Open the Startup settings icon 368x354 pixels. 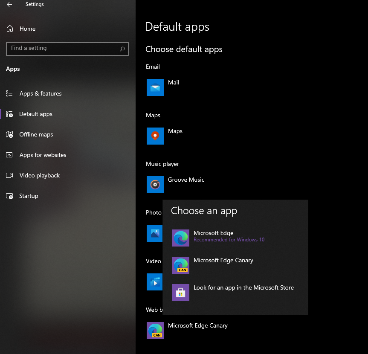click(x=9, y=196)
